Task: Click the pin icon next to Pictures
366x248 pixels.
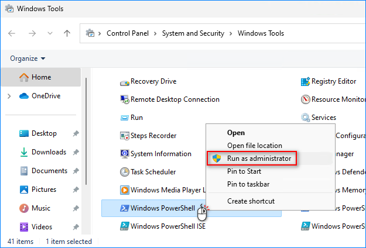Action: (76, 190)
